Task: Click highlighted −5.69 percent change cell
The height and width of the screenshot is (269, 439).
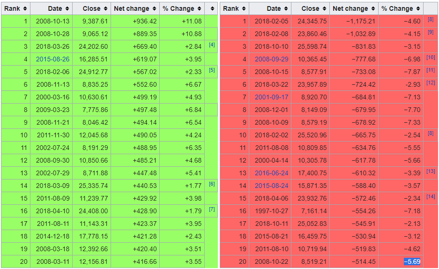Action: point(412,262)
